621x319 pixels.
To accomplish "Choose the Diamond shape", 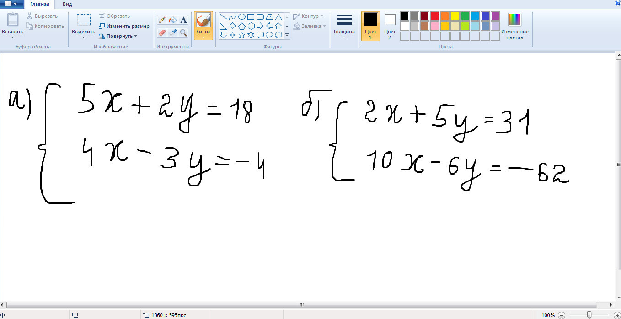I will click(x=233, y=26).
